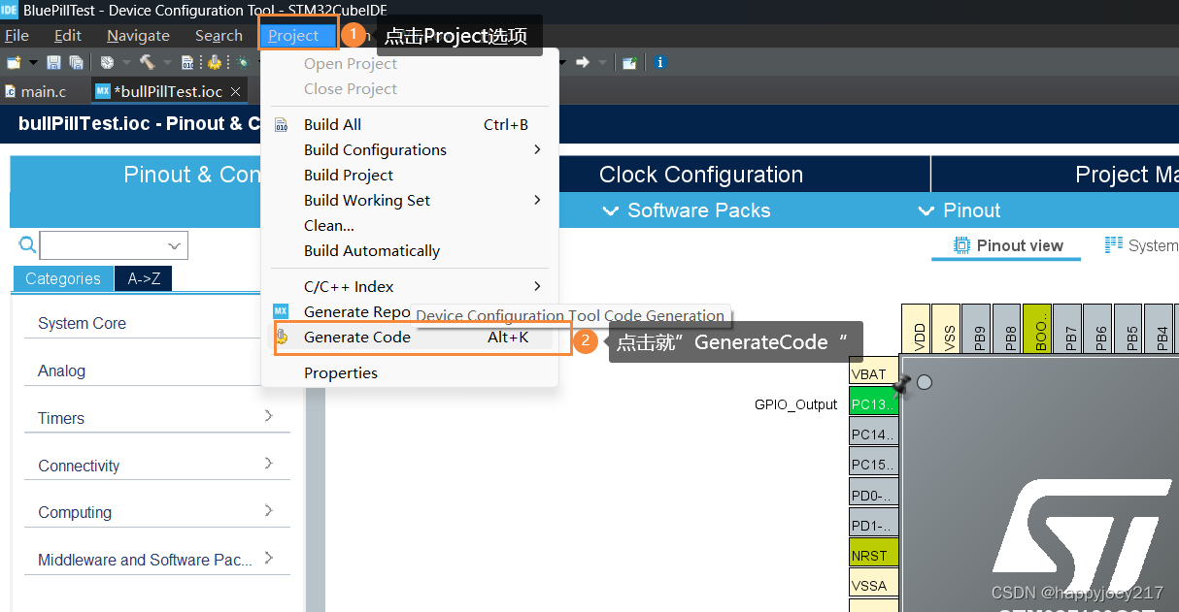Expand the Pinout dropdown menu
Viewport: 1179px width, 612px height.
point(960,210)
